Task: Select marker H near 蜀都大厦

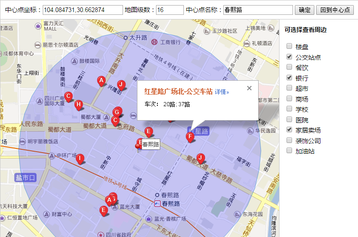Action: click(78, 104)
